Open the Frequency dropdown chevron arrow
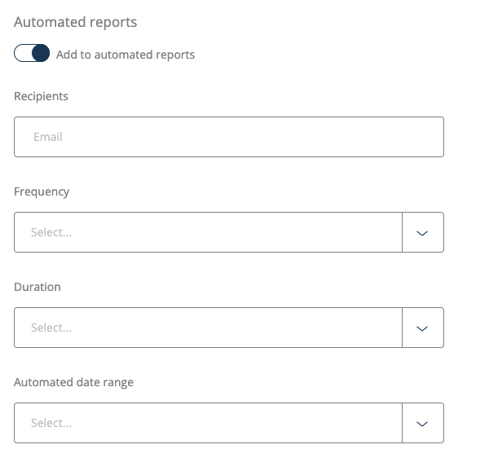Screen dimensions: 489x449 (422, 232)
